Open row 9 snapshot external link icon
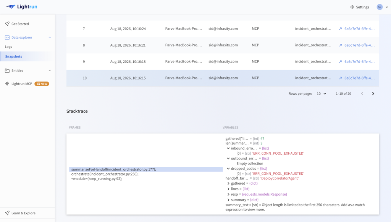Viewport: 391px width, 222px height. pos(340,62)
